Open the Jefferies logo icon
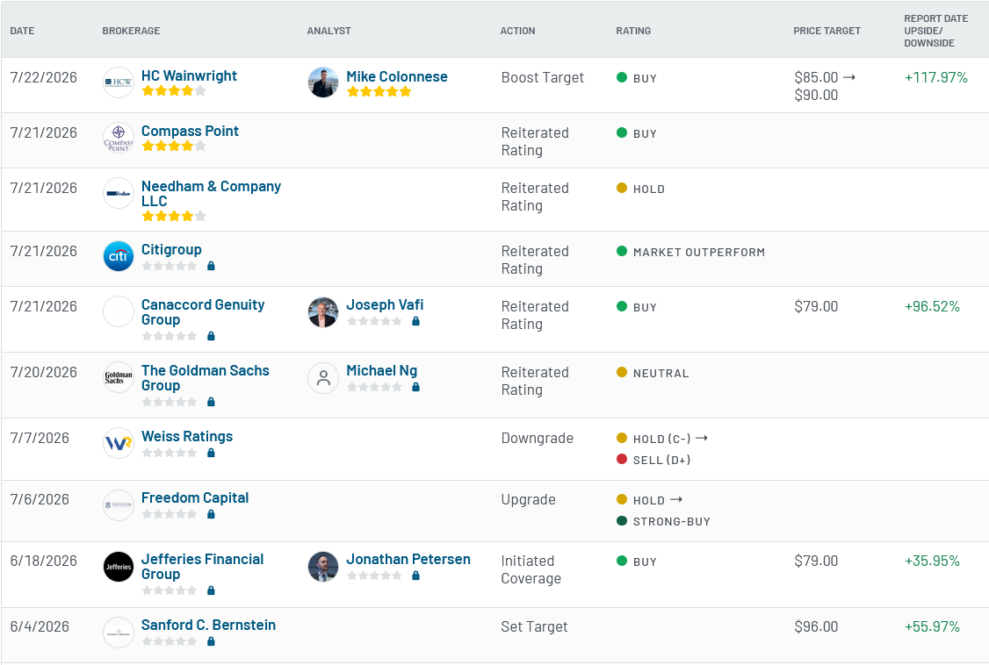 point(119,567)
